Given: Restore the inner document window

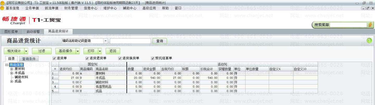Looking at the screenshot, I should 368,8.
